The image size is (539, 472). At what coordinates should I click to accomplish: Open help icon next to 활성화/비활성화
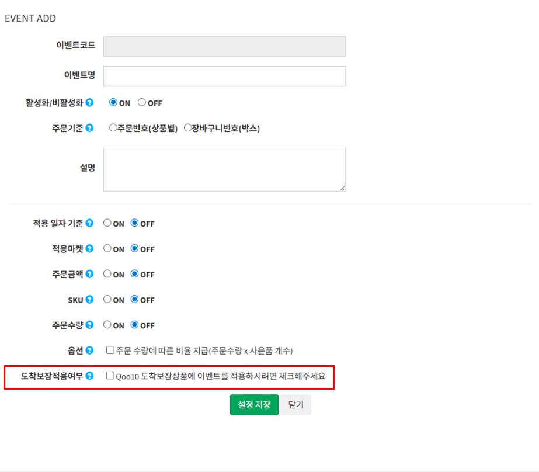click(x=90, y=102)
